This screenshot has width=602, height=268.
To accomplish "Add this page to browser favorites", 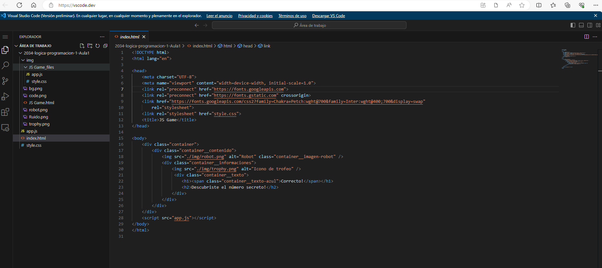I will 522,5.
